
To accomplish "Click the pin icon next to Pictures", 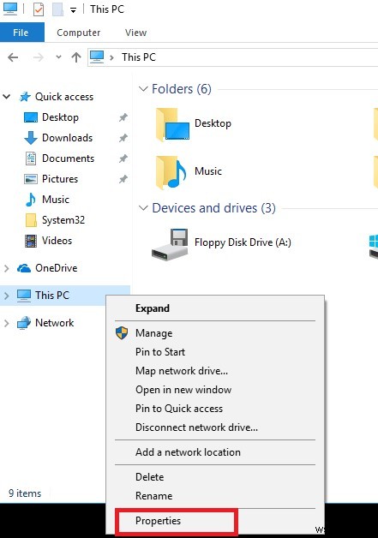I will (123, 179).
